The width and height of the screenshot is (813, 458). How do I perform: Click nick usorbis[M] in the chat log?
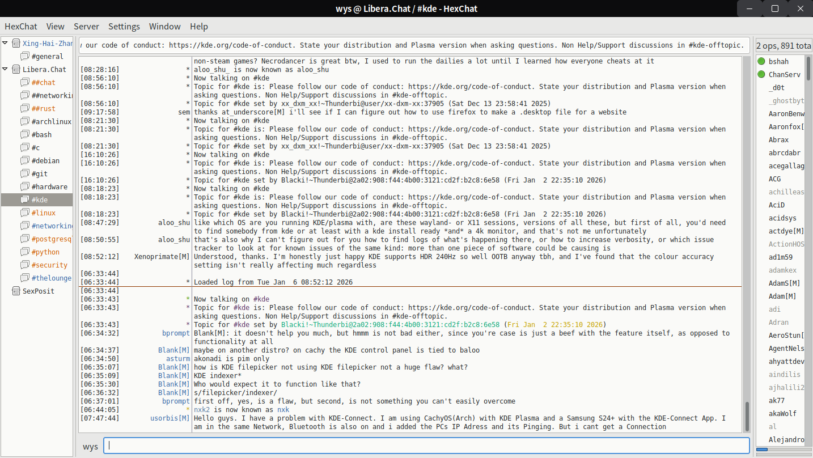170,418
